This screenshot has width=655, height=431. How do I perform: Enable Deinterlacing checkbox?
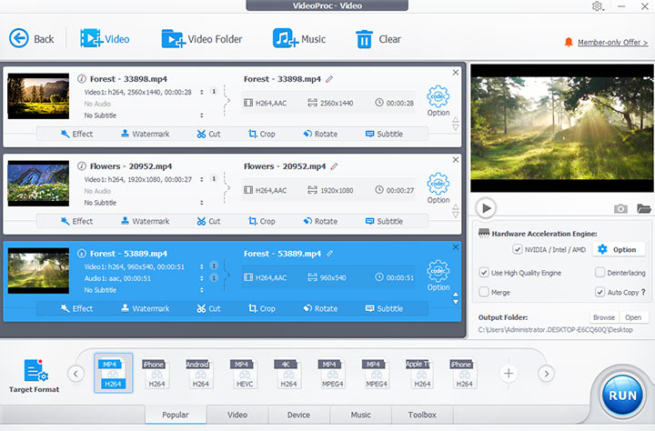(600, 273)
